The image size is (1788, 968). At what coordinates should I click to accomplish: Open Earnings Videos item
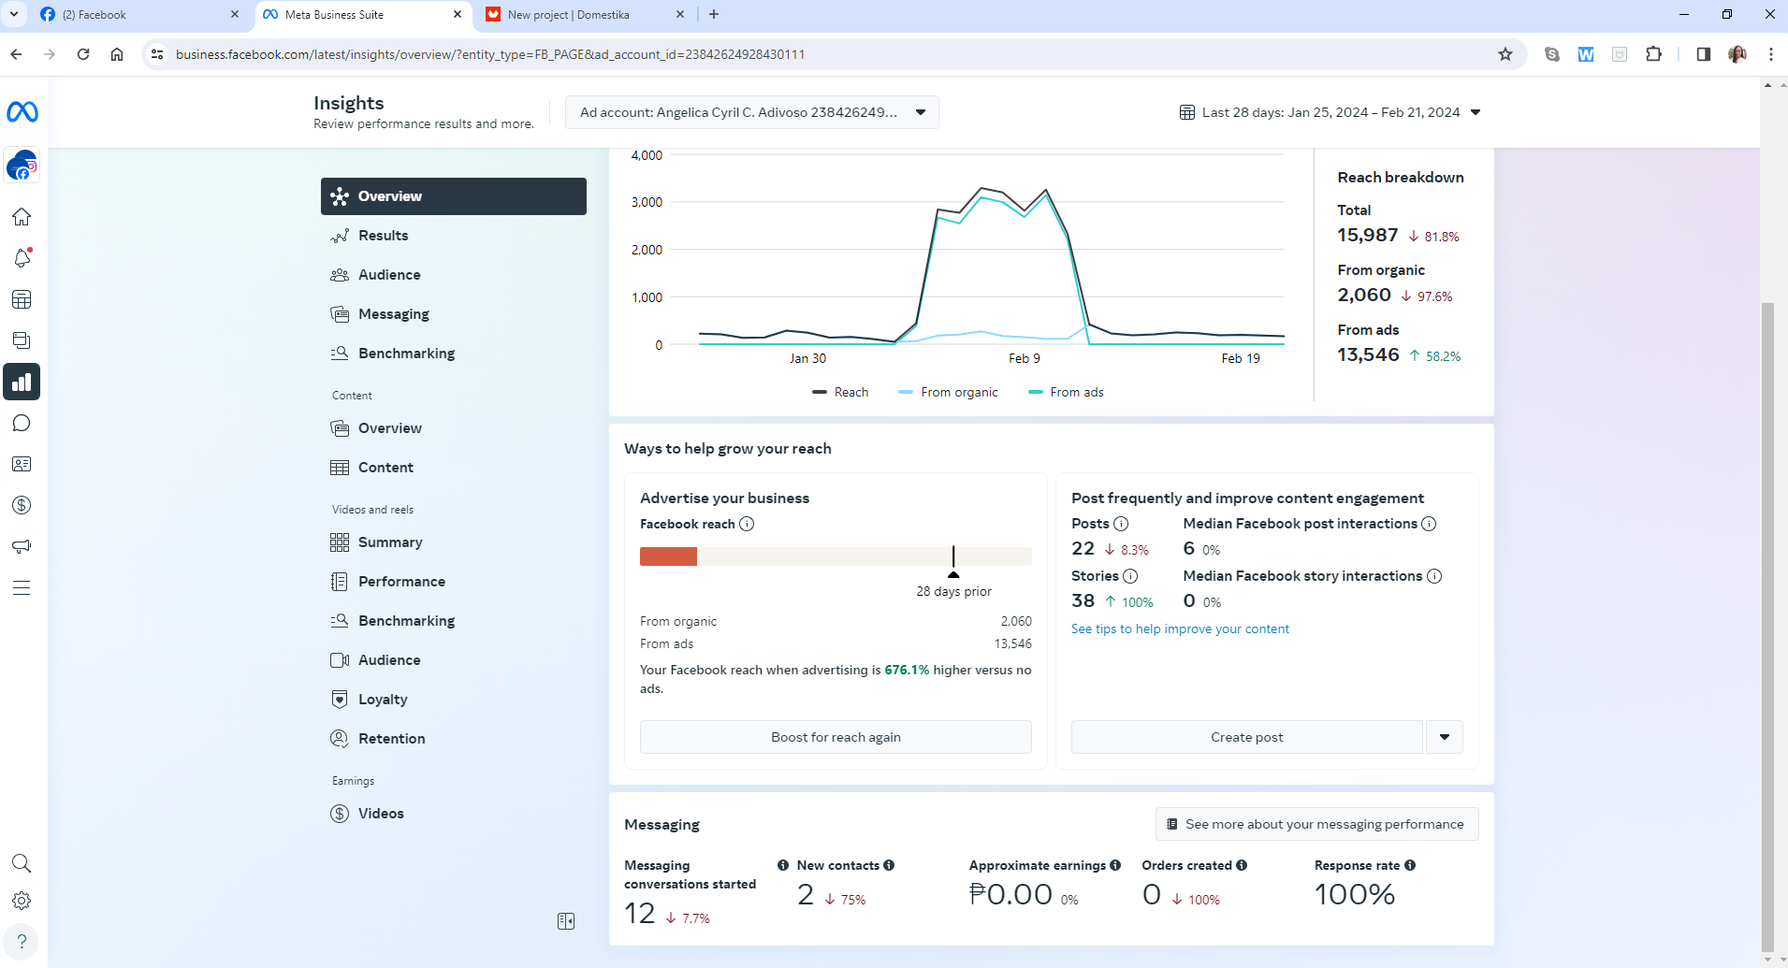tap(454, 814)
